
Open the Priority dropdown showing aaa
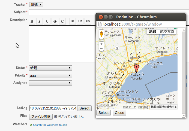50,75
